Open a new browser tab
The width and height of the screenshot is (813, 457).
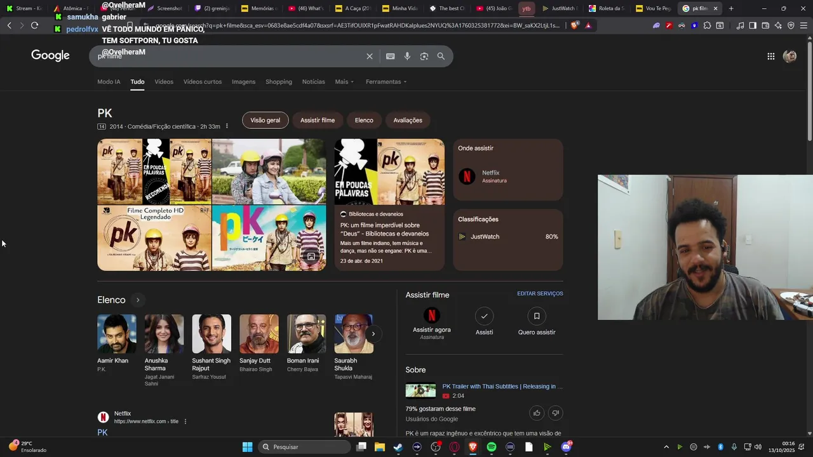tap(731, 8)
